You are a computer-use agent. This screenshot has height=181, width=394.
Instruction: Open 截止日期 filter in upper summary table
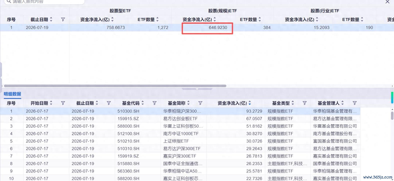[x=63, y=19]
